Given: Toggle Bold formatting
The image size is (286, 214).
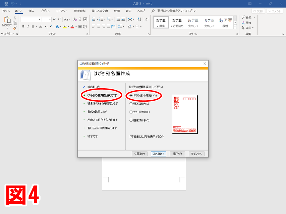Looking at the screenshot, I should click(23, 26).
